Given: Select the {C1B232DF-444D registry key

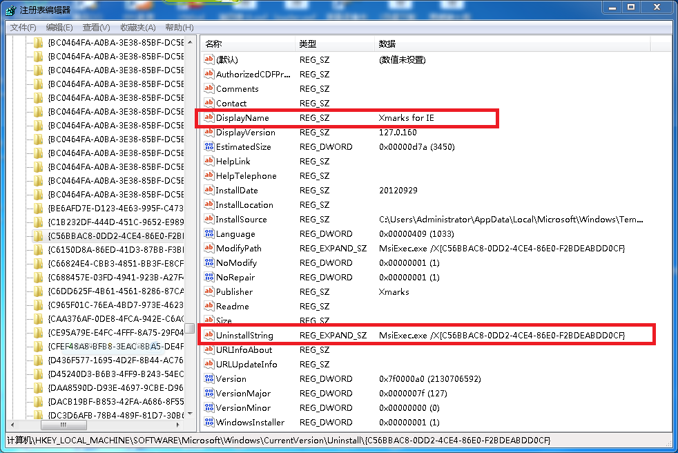Looking at the screenshot, I should 116,222.
